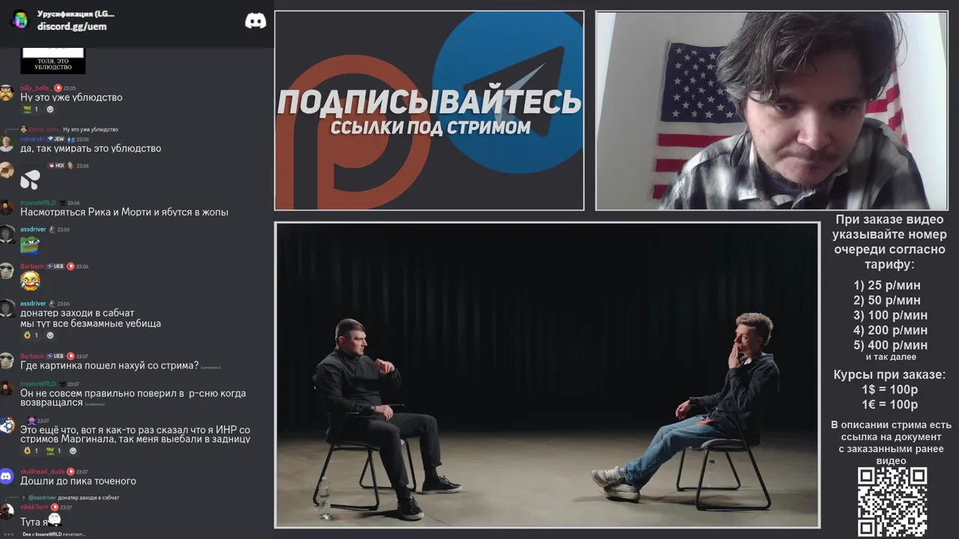This screenshot has height=539, width=959.
Task: Click the text "Он не совсем правильно поверил..."
Action: (133, 398)
